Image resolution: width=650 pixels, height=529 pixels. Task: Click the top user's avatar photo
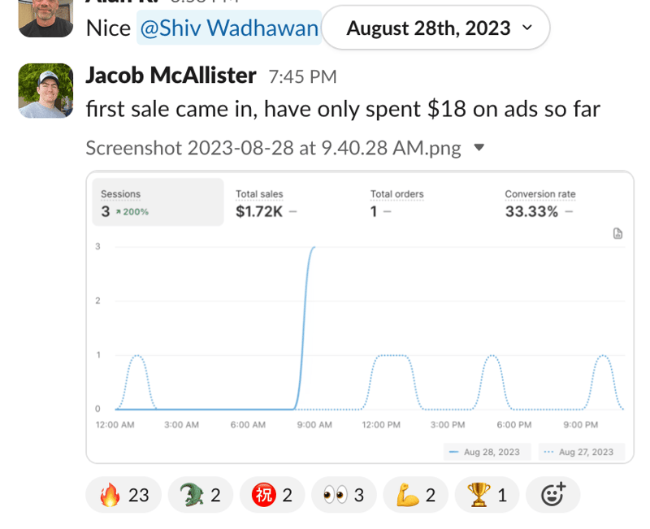[45, 18]
